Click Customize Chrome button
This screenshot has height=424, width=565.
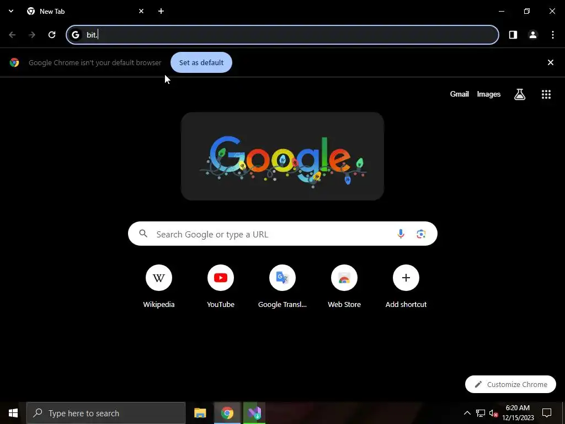click(510, 384)
